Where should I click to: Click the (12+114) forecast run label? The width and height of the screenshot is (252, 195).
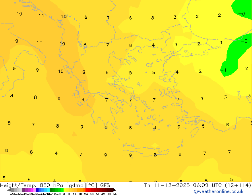[x=238, y=185]
